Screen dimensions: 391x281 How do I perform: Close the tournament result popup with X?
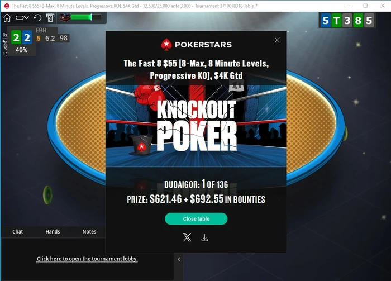click(x=277, y=40)
